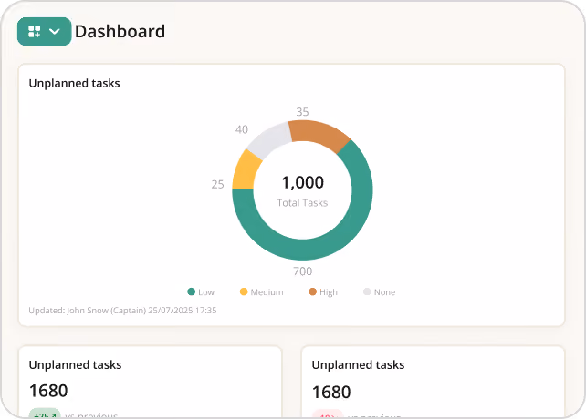The width and height of the screenshot is (586, 419).
Task: Select the grey None donut segment
Action: [270, 139]
